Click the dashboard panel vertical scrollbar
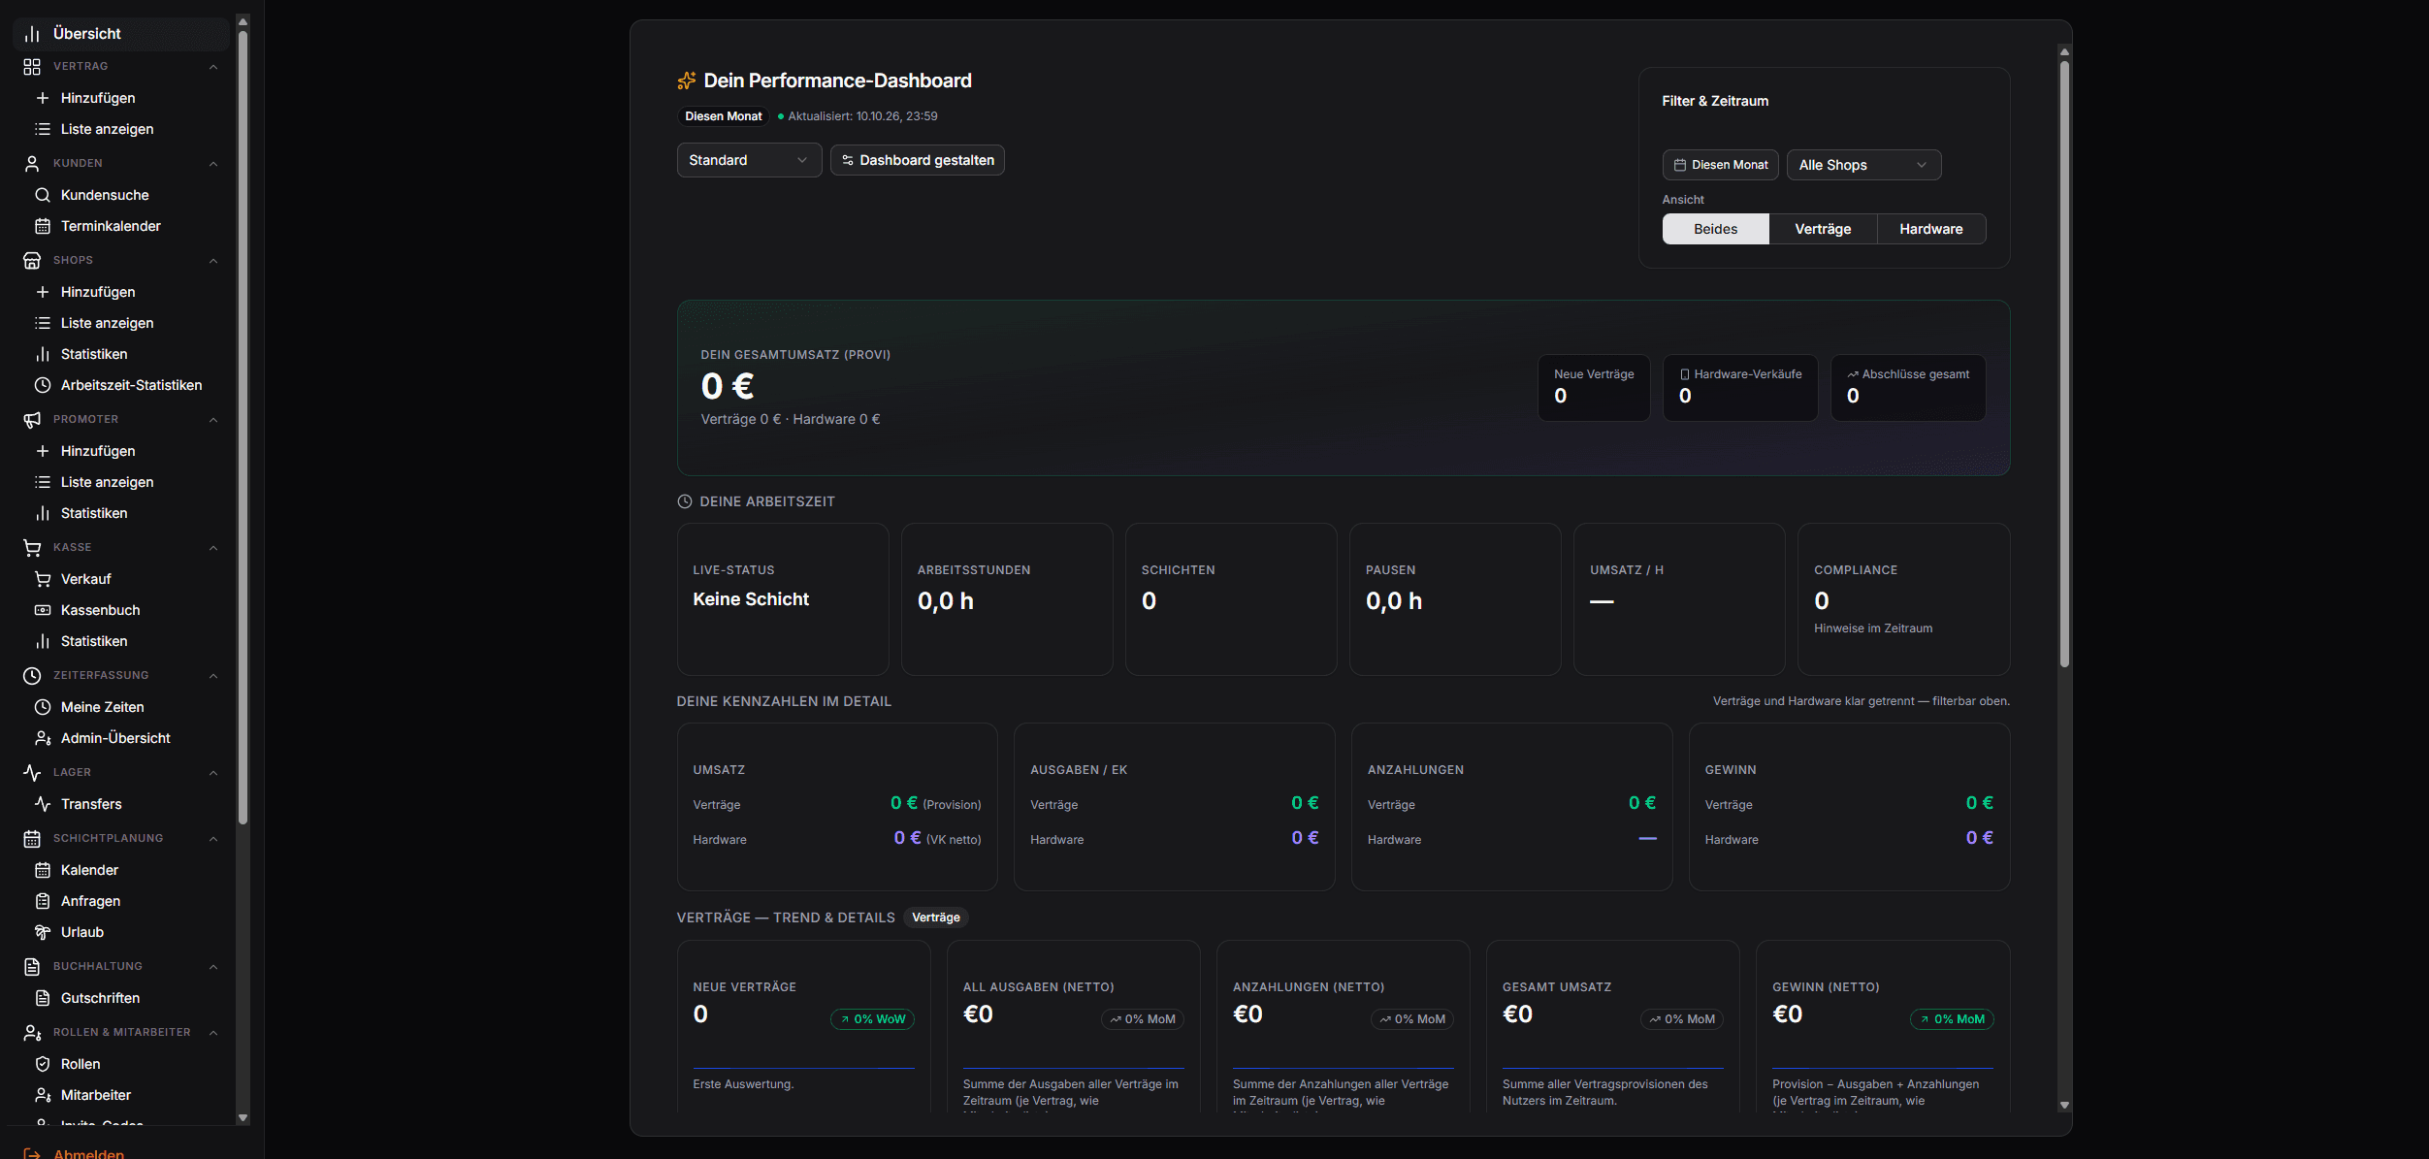Screen dimensions: 2429x1159 tap(2064, 364)
